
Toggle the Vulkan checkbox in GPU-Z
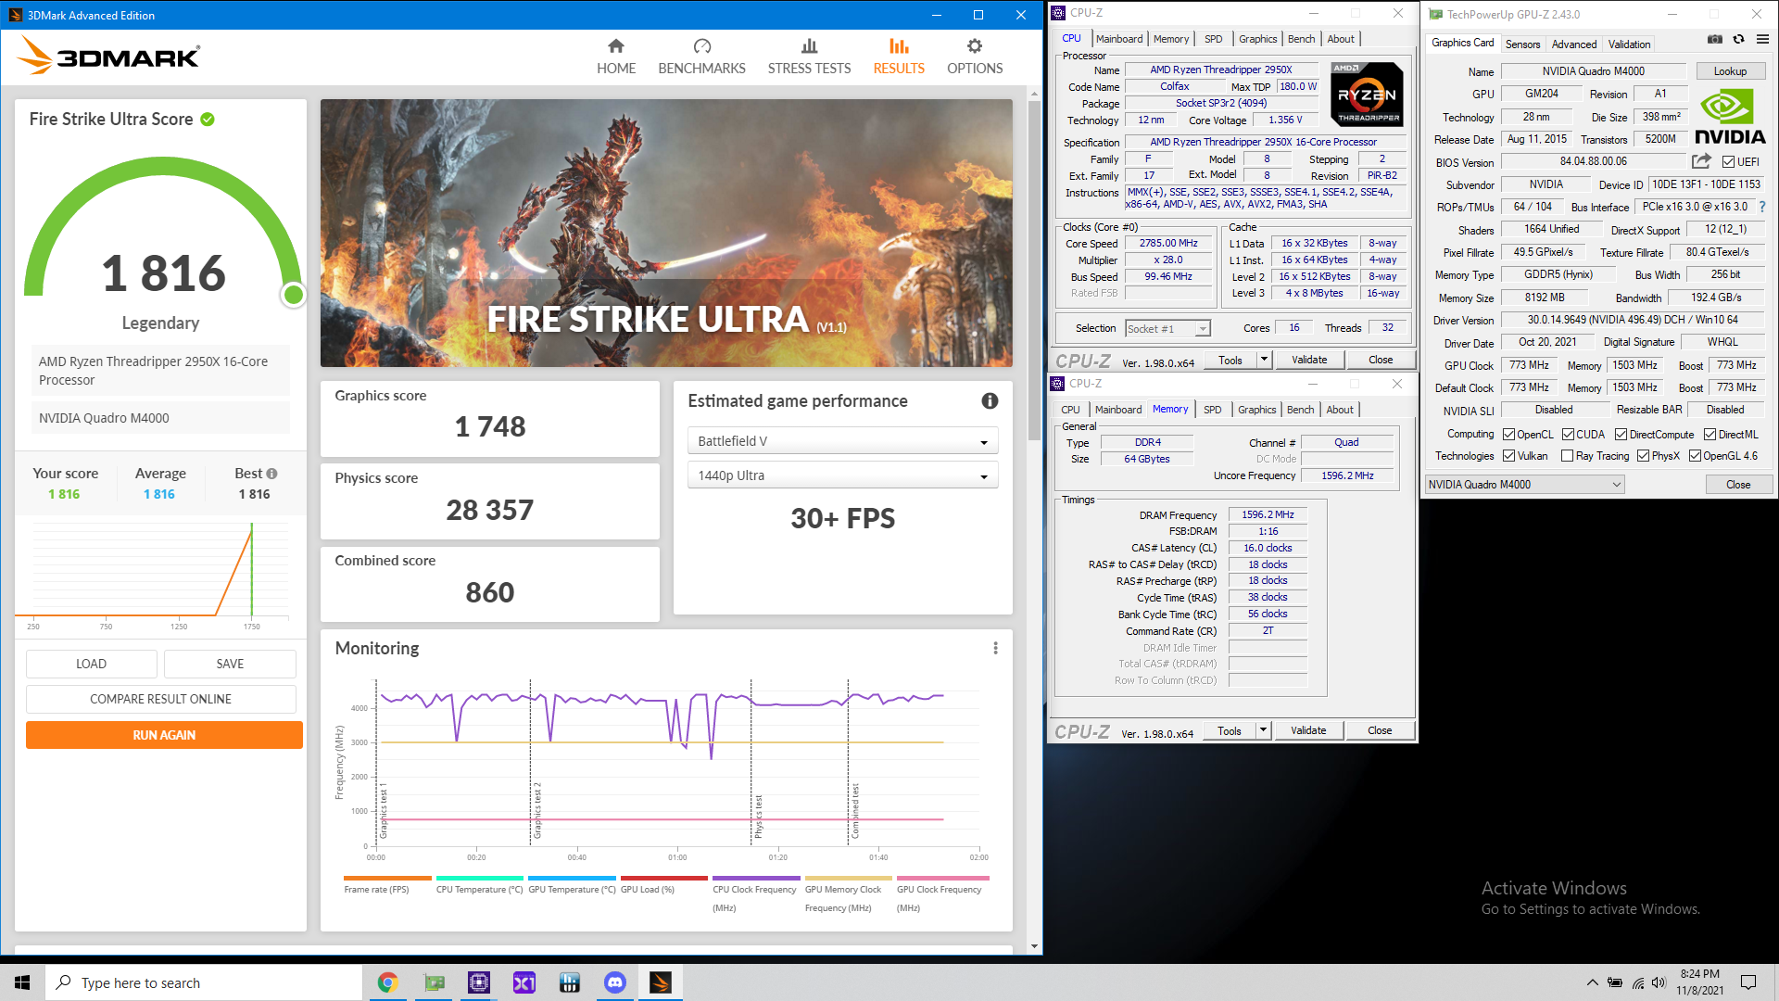[x=1509, y=456]
